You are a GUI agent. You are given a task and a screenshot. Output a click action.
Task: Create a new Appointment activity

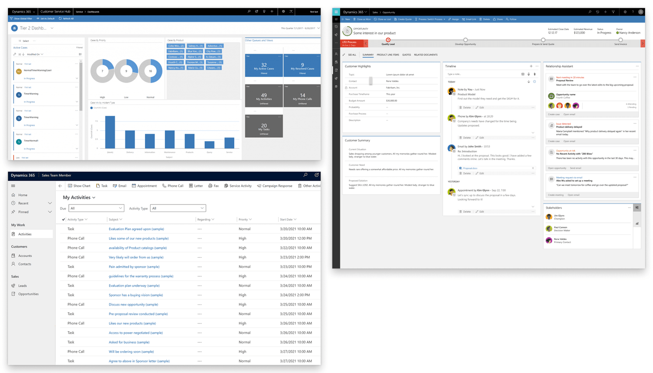(x=144, y=186)
